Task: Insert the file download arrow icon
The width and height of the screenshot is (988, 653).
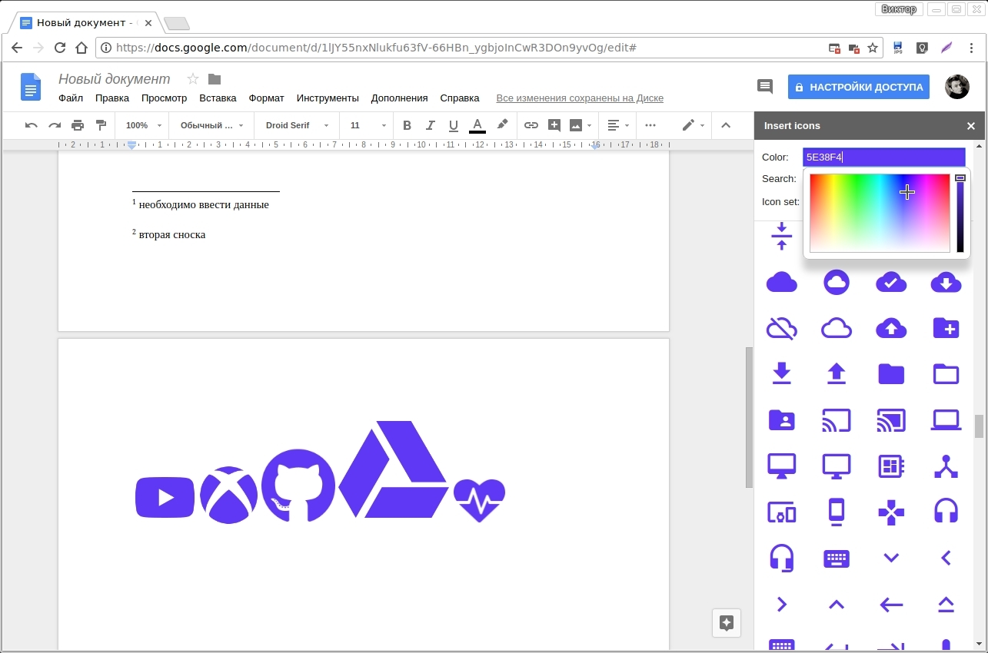Action: (x=782, y=373)
